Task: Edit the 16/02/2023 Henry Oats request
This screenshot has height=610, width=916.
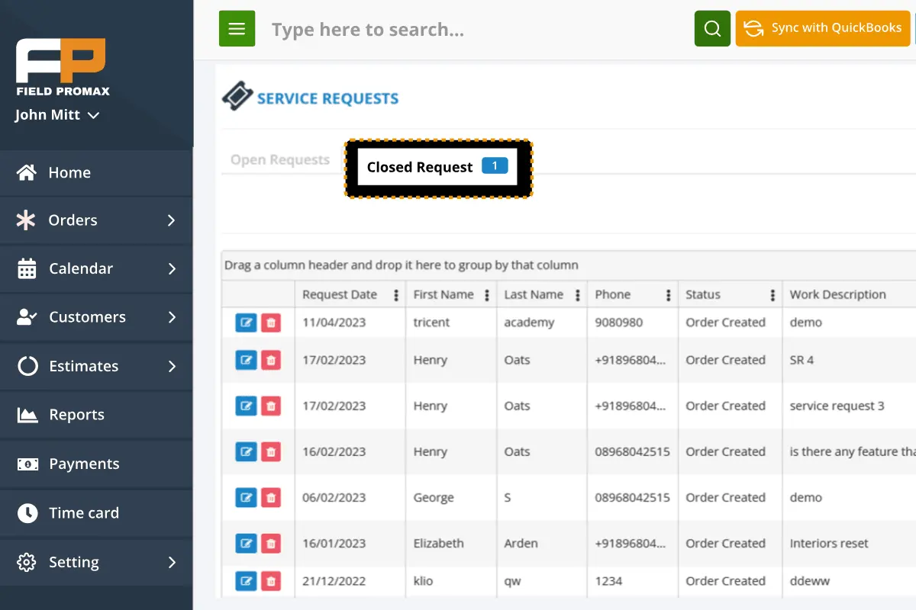Action: pyautogui.click(x=246, y=451)
